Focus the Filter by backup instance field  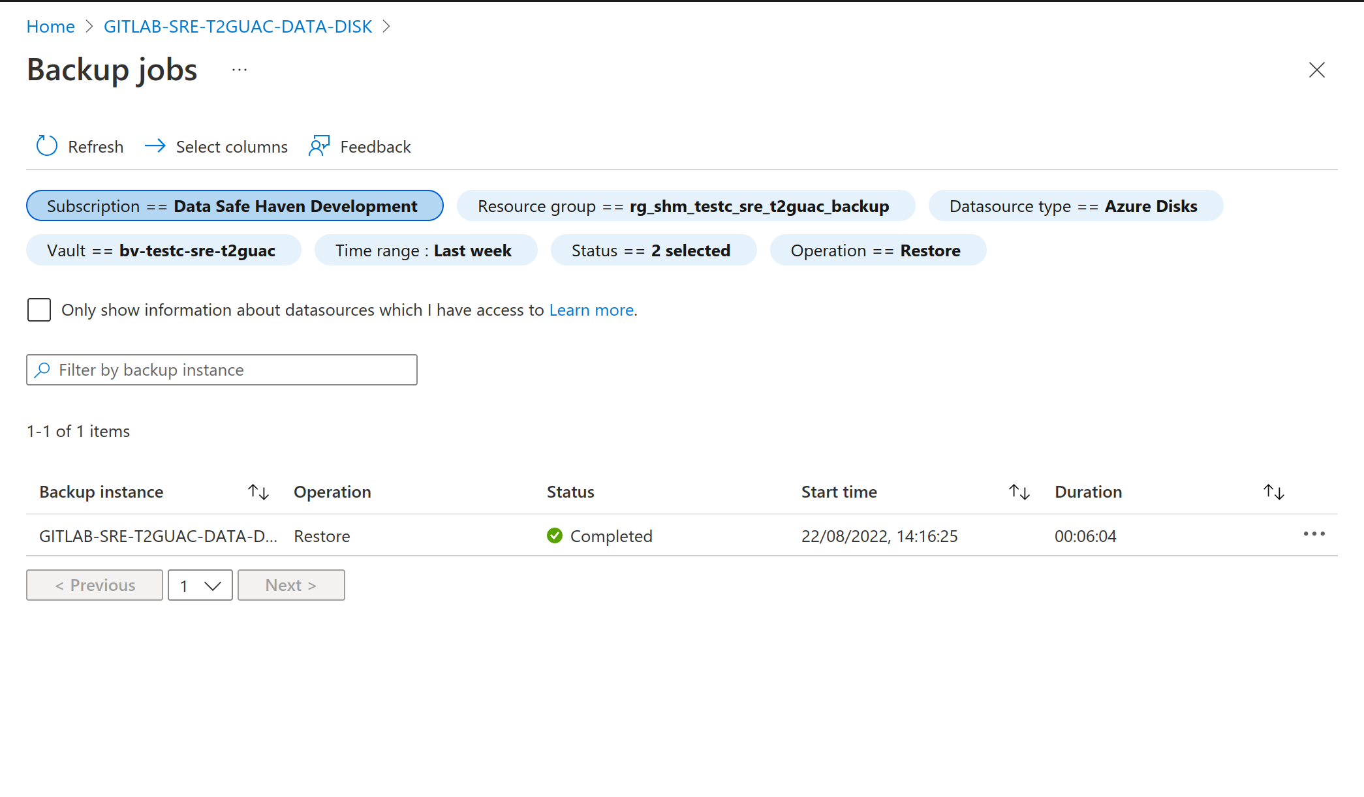[222, 370]
